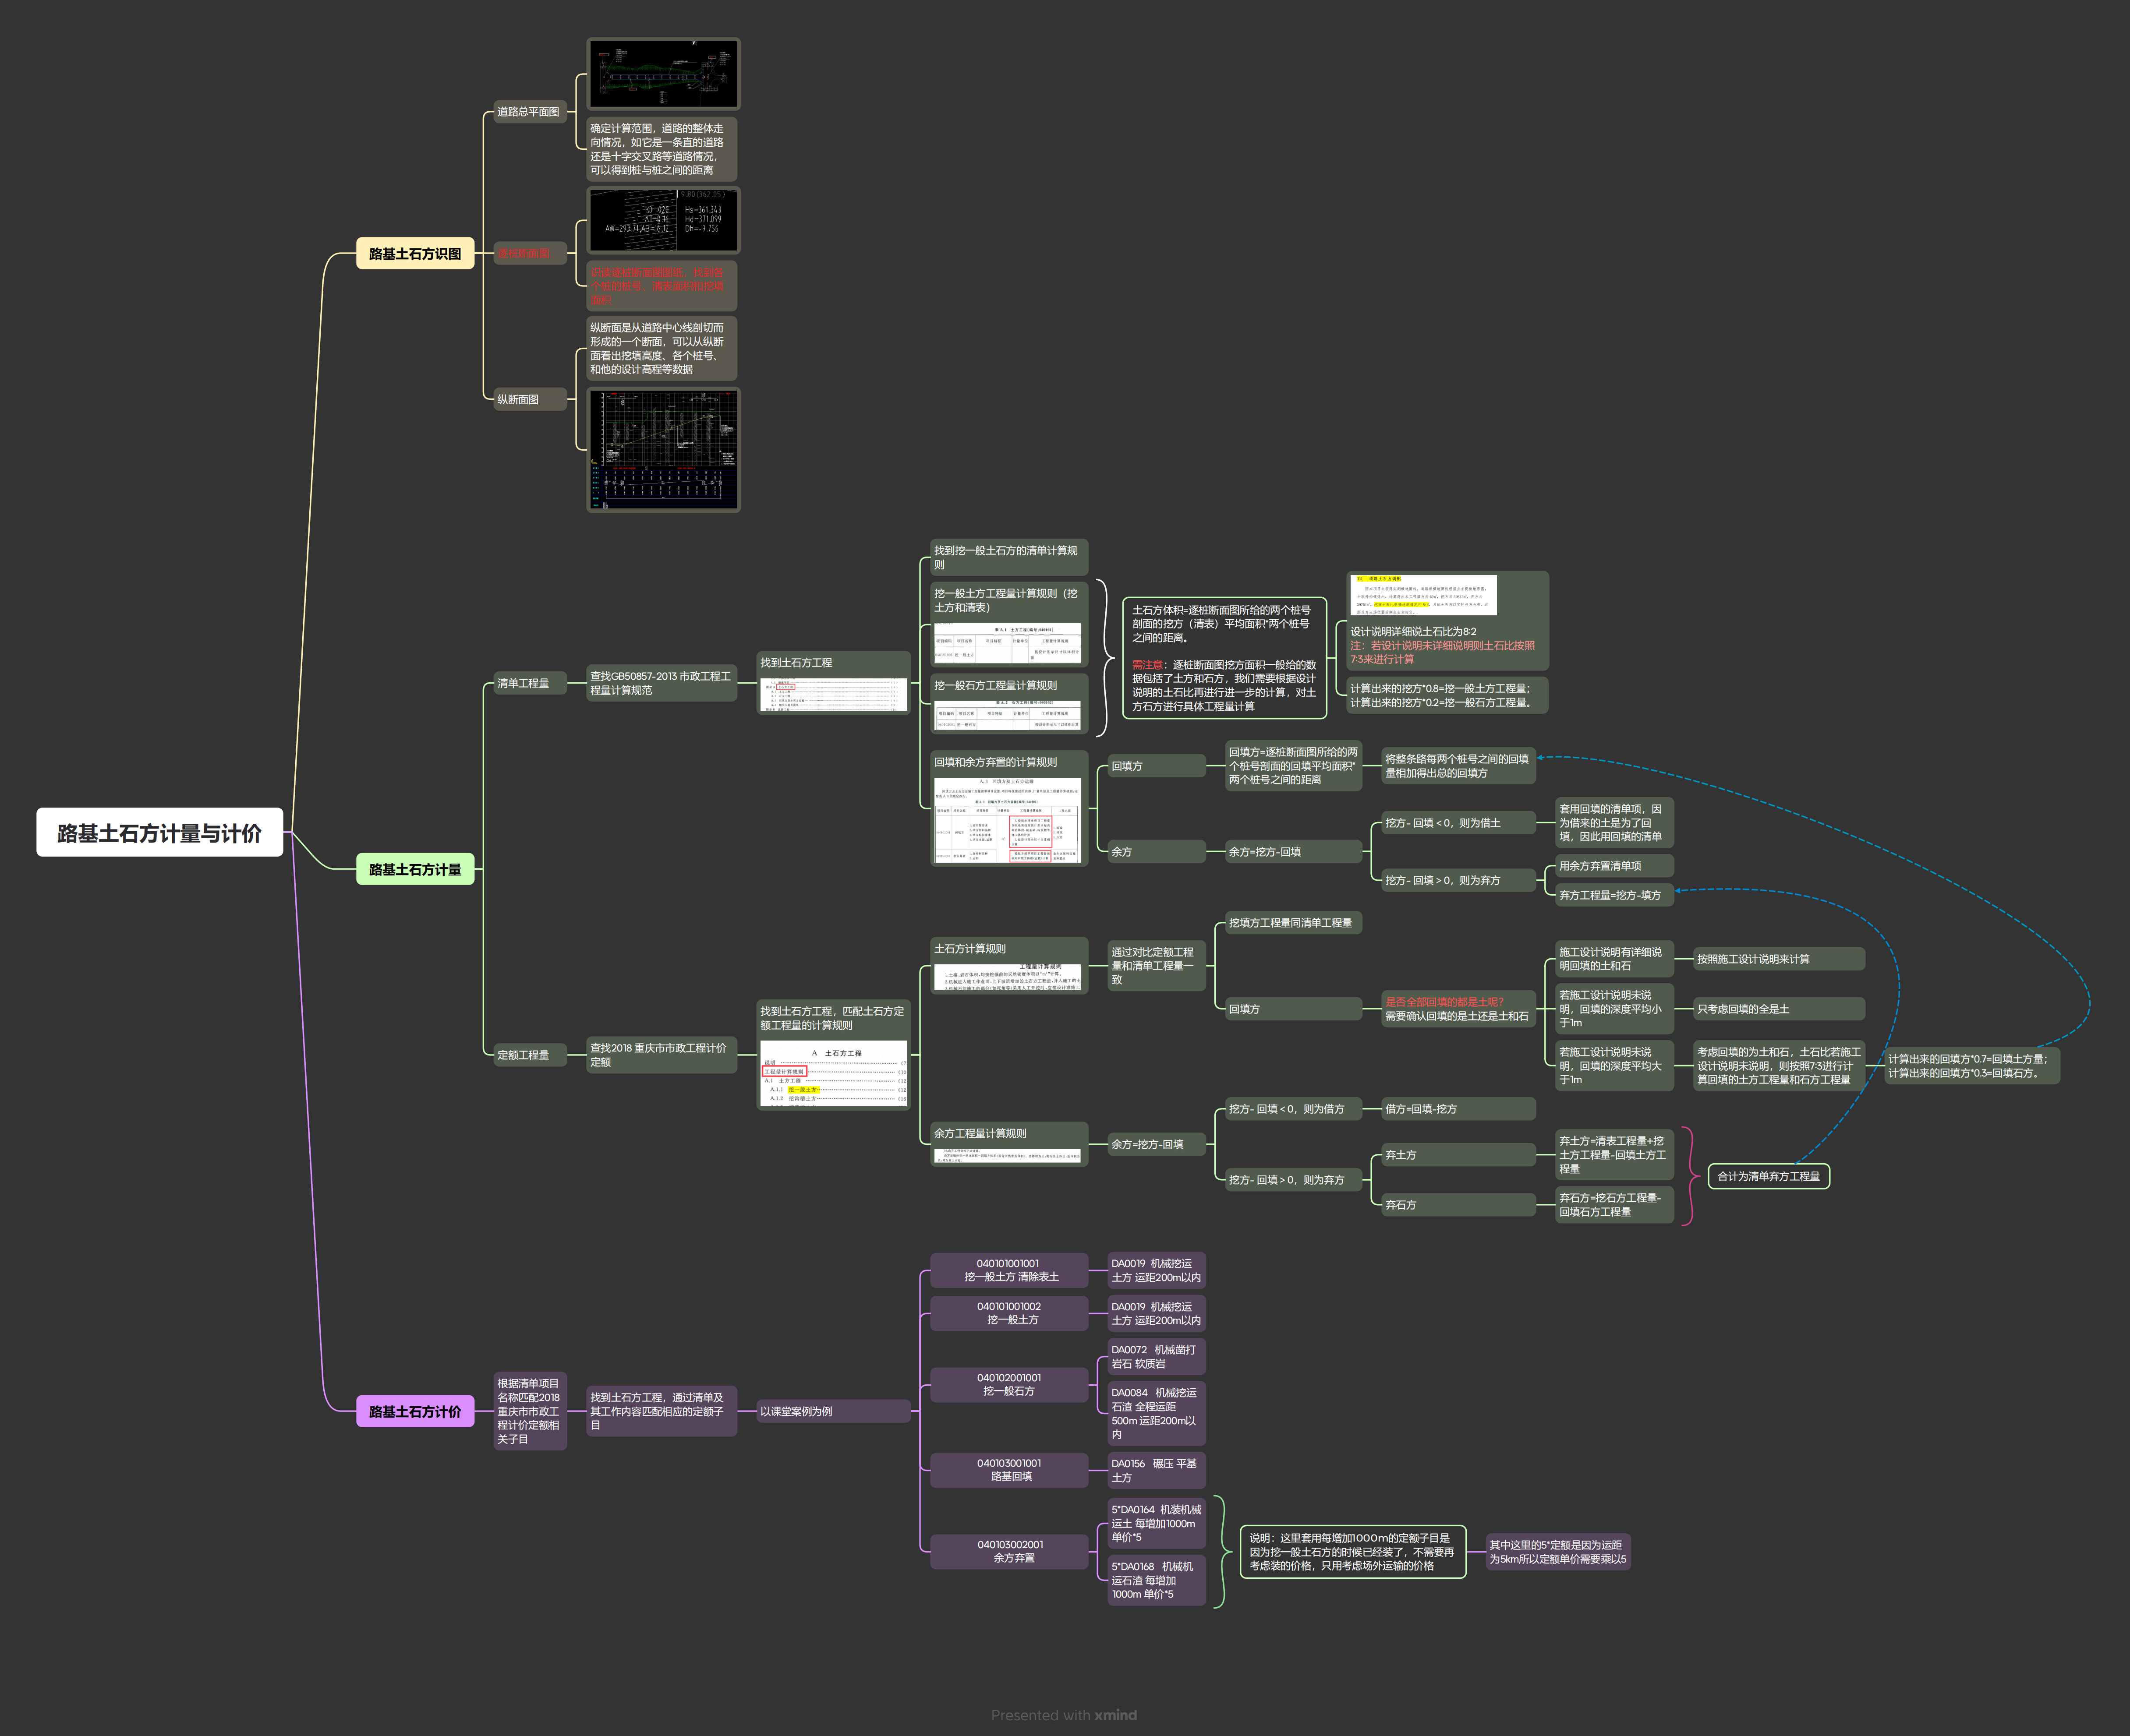Click the 查找GB50857-2013 市政工程 node
The width and height of the screenshot is (2130, 1736).
click(662, 683)
